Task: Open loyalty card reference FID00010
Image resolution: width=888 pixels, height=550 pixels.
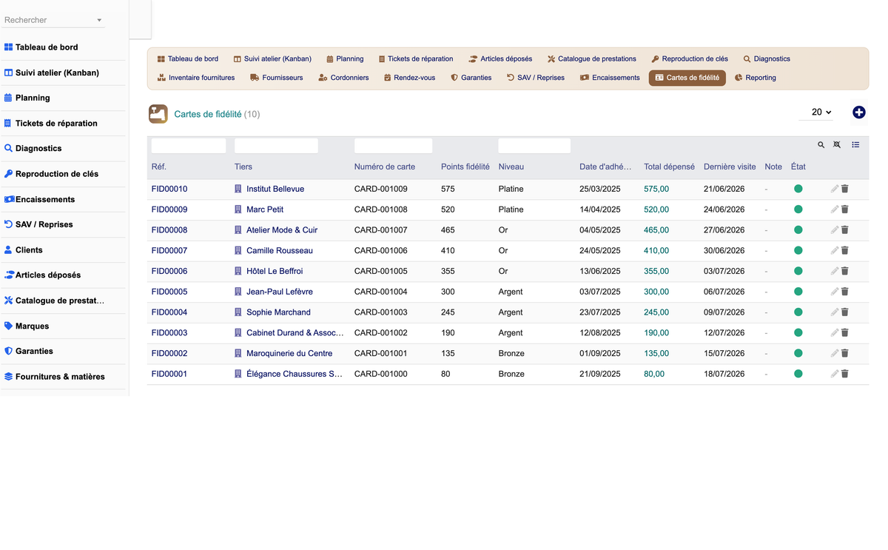Action: 169,189
